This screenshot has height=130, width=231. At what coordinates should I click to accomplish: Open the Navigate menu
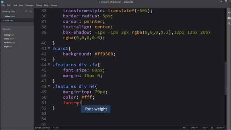click(30, 5)
